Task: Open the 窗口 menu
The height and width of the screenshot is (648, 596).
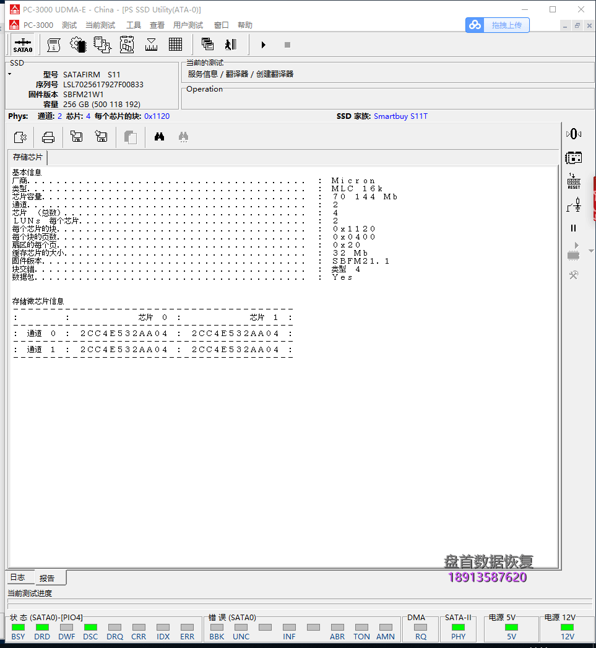Action: pyautogui.click(x=221, y=25)
